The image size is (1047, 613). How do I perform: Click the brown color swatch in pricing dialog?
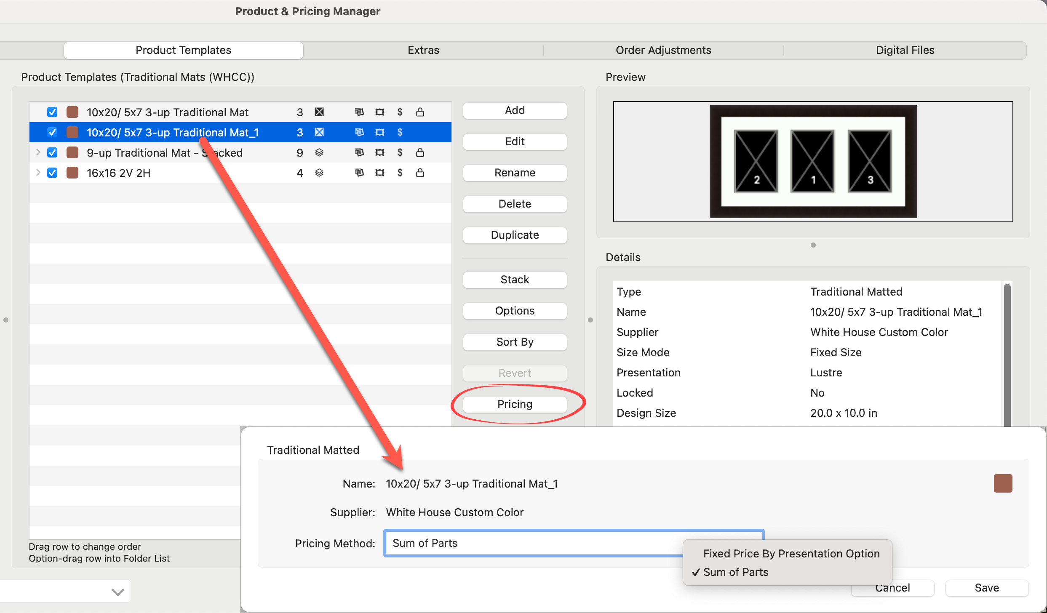tap(1002, 483)
